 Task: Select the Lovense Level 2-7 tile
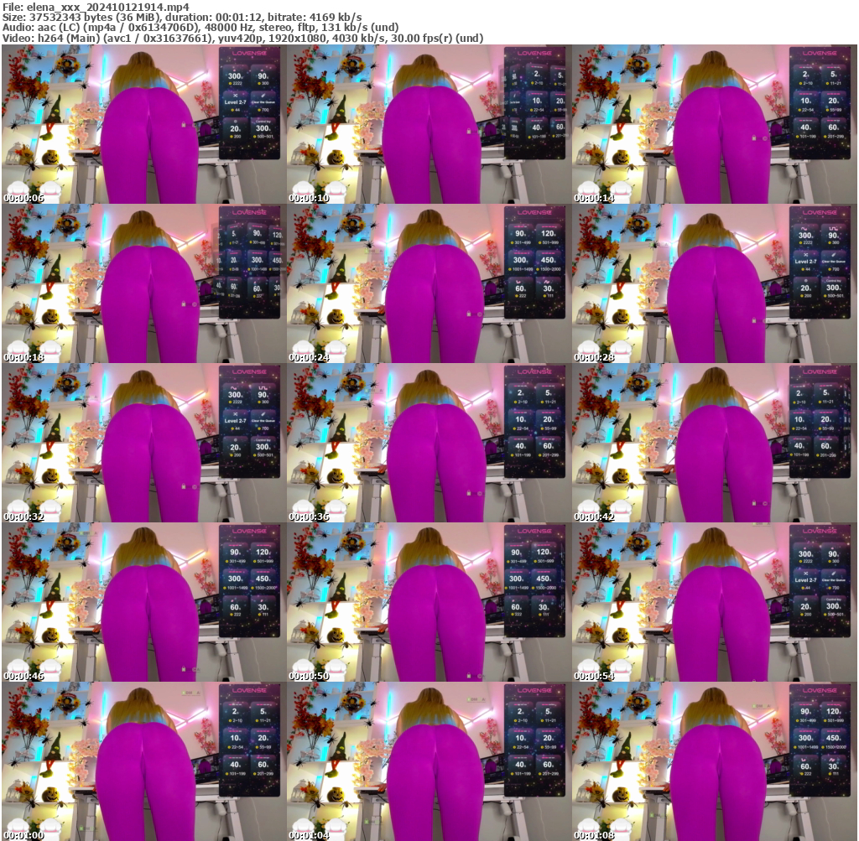click(x=236, y=101)
